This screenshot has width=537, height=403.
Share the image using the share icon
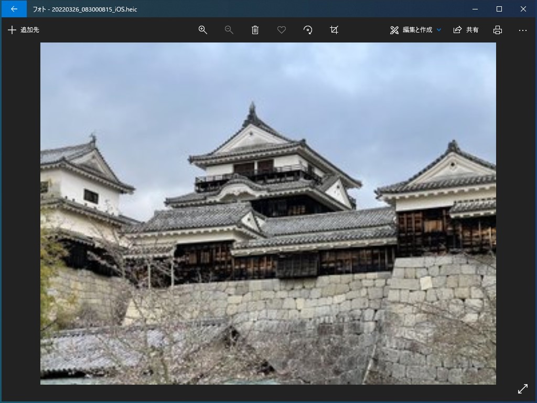coord(456,30)
